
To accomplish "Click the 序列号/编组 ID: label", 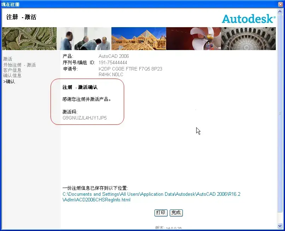I will pos(79,62).
